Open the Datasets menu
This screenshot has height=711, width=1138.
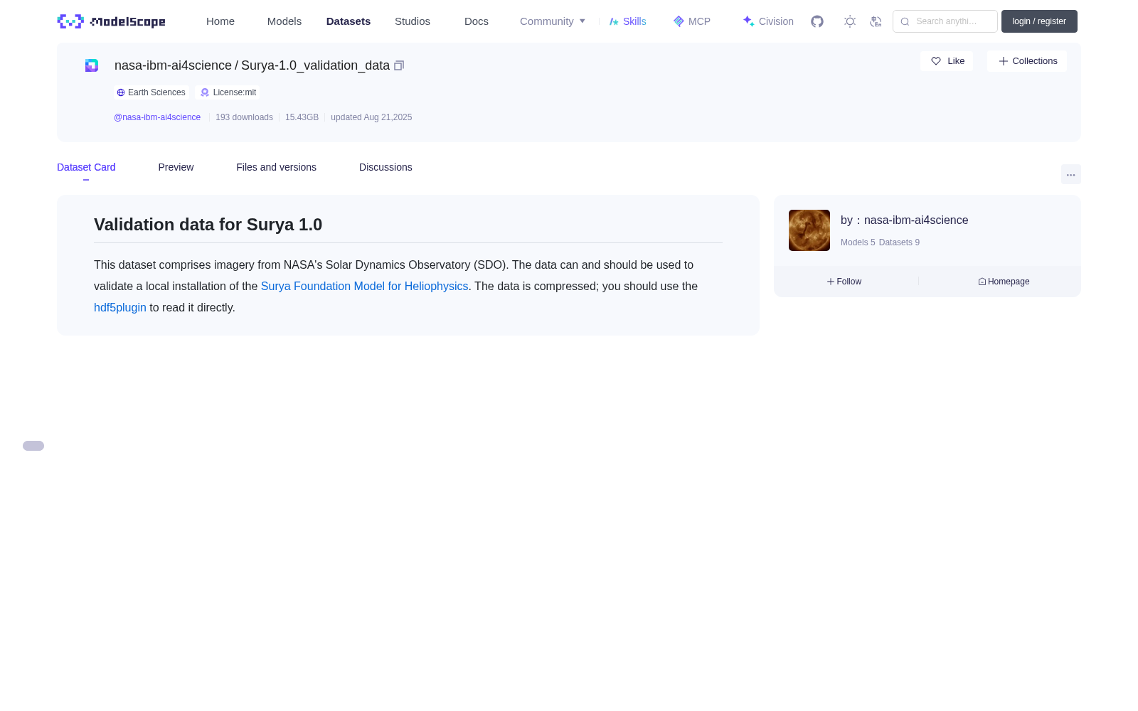pos(349,21)
